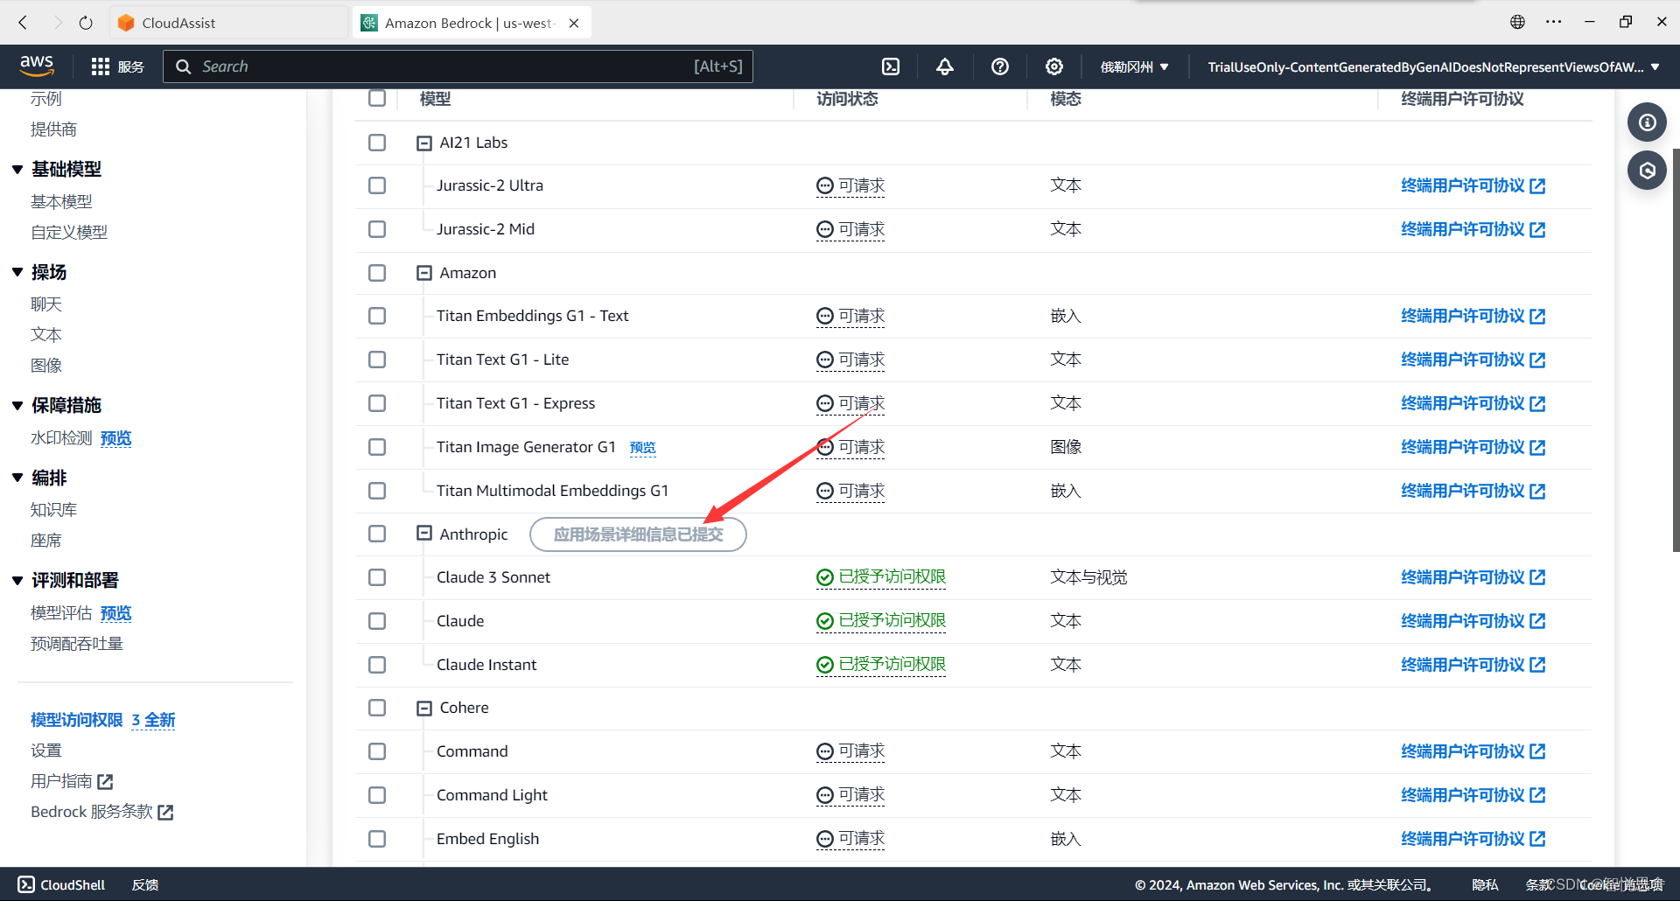The width and height of the screenshot is (1680, 901).
Task: Check the Cohere Command checkbox
Action: pos(377,751)
